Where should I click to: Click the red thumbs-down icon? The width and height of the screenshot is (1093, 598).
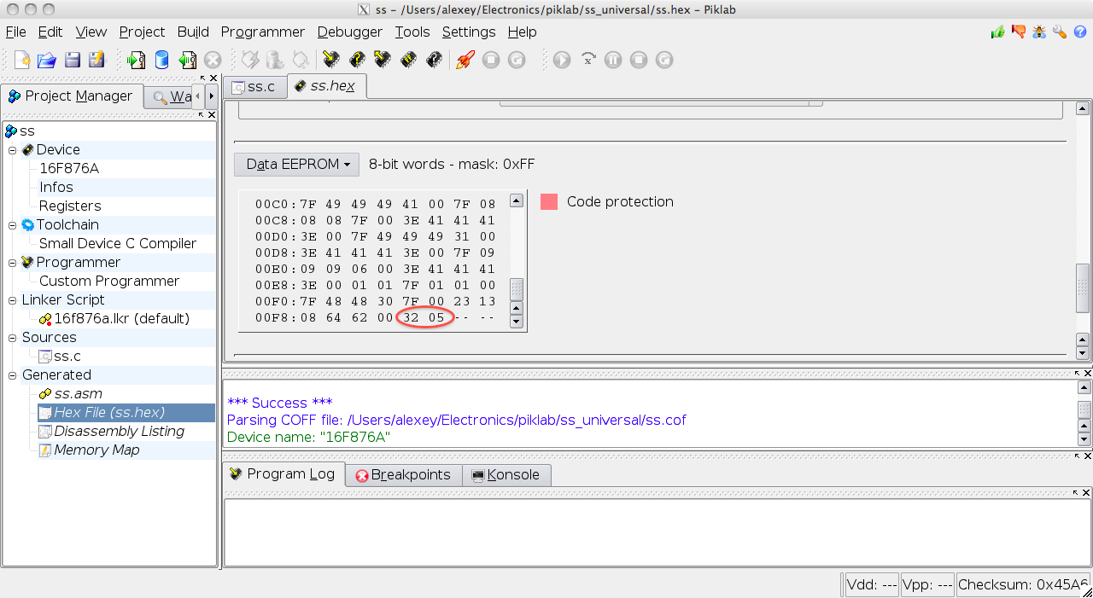(1018, 32)
